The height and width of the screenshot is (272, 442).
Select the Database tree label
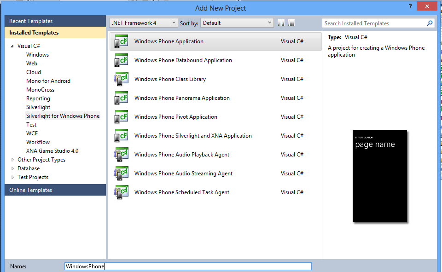click(x=29, y=168)
